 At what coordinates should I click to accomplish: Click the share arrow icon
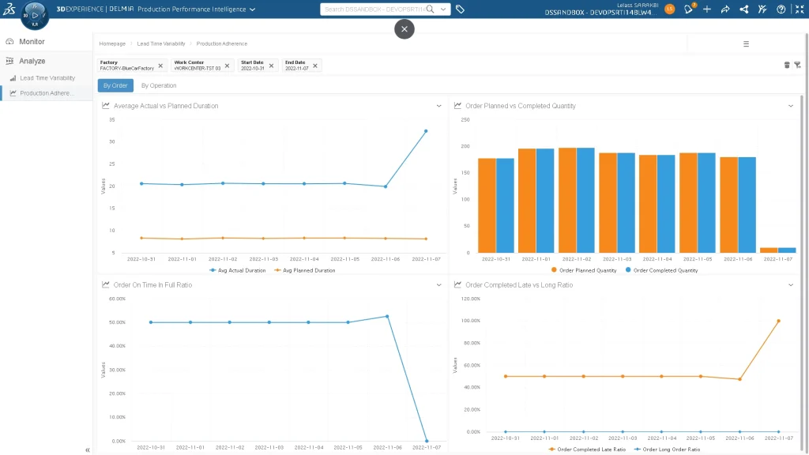click(x=725, y=9)
